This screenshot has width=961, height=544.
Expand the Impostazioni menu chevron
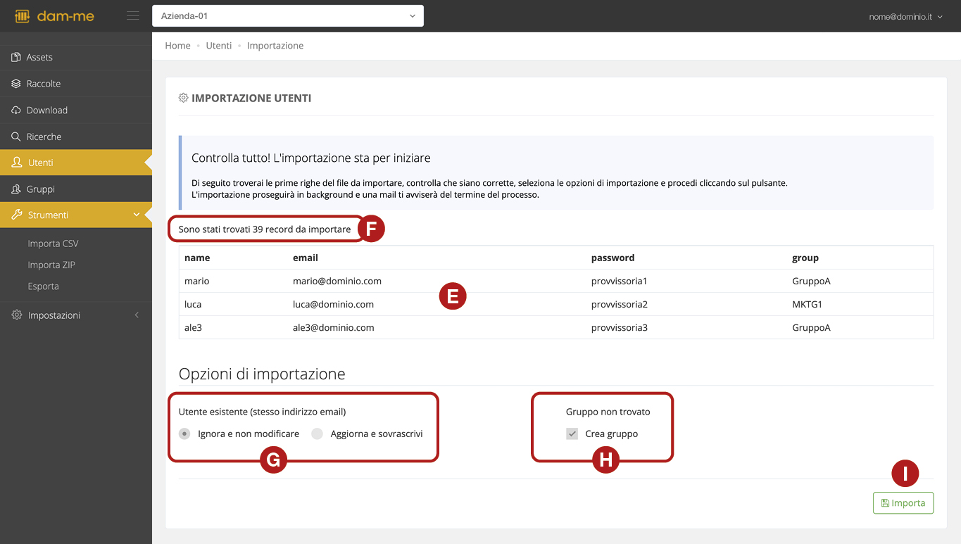[x=137, y=315]
